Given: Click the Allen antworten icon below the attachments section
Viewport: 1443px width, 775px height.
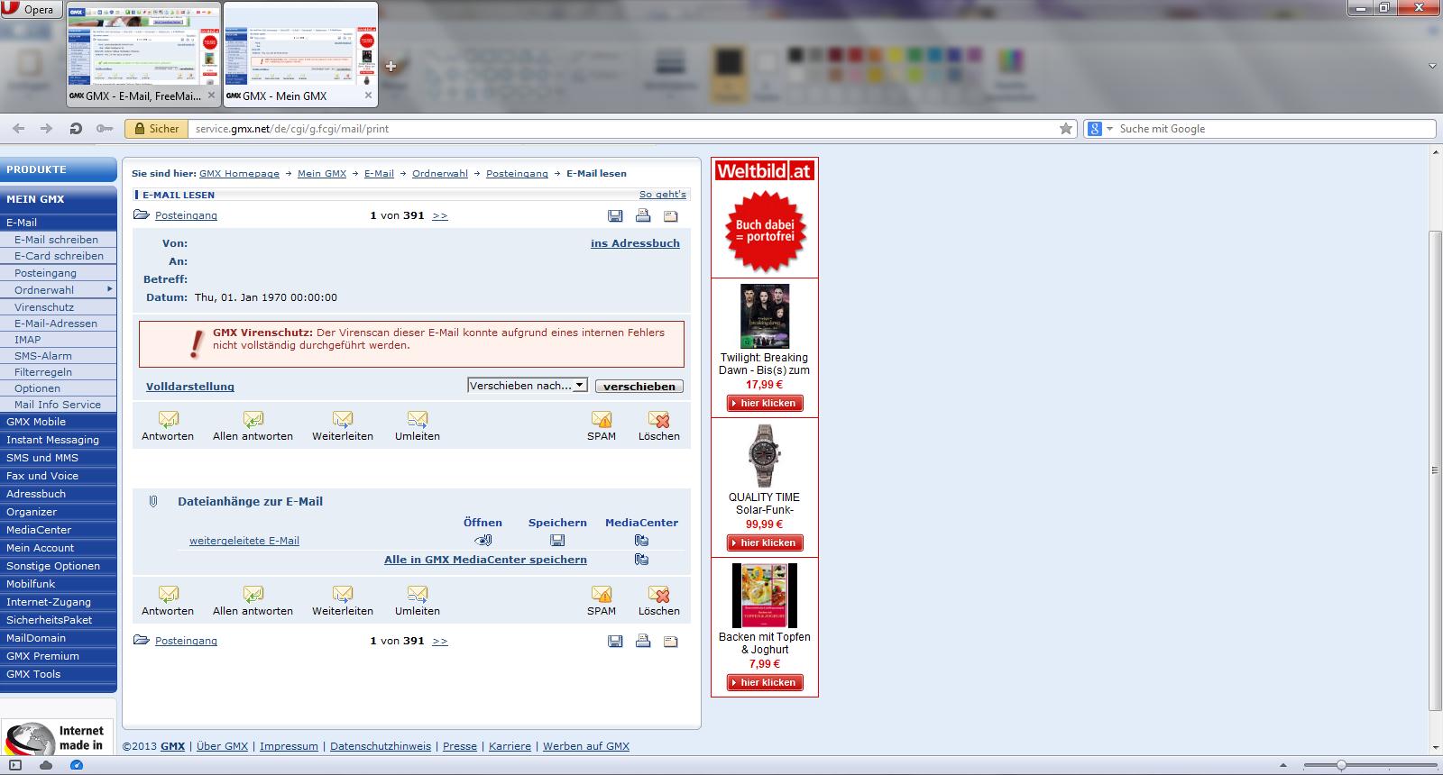Looking at the screenshot, I should tap(253, 594).
